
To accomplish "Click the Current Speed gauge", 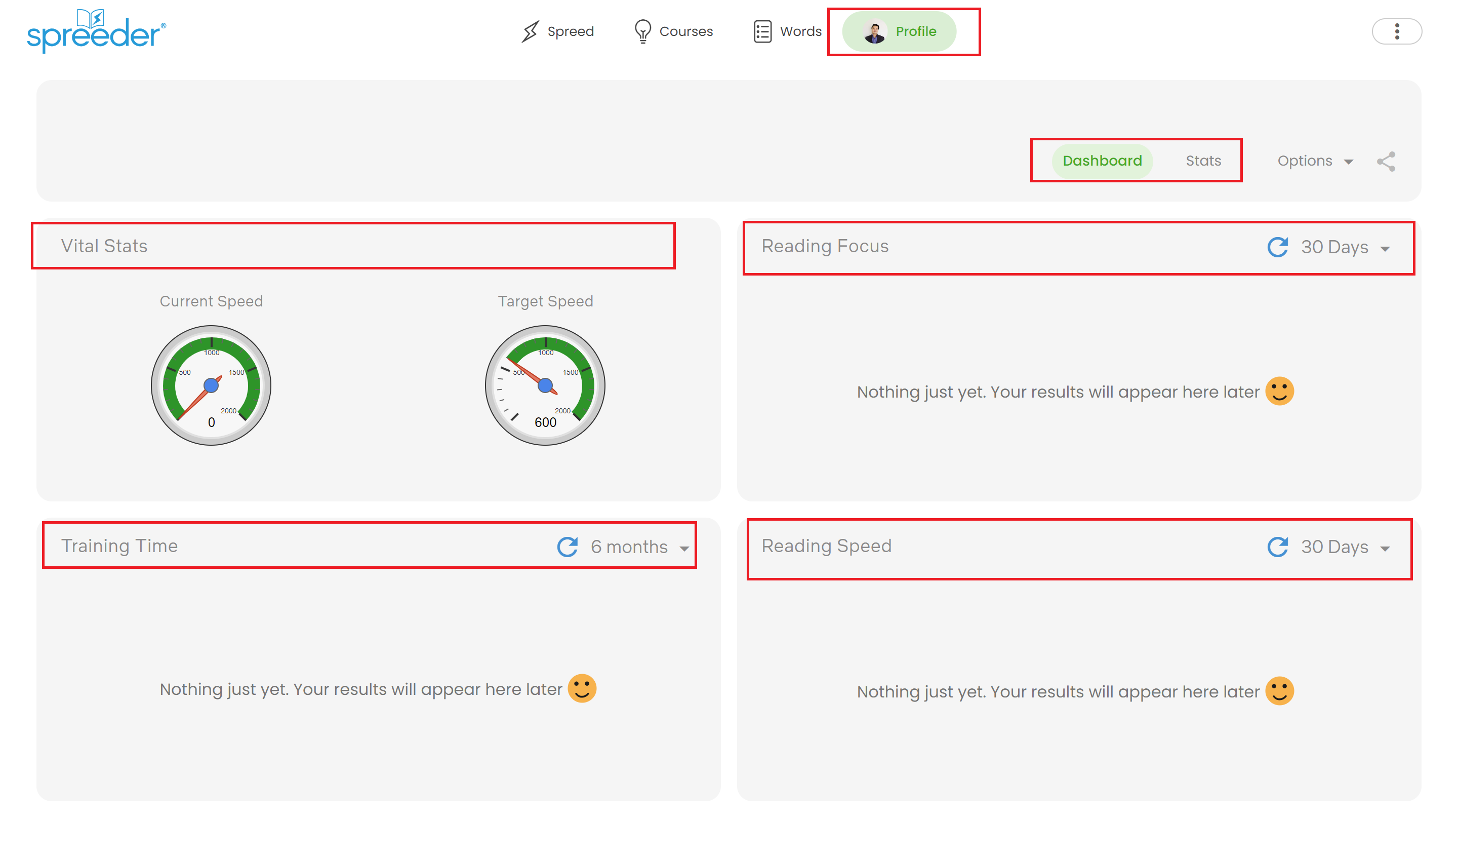I will (x=211, y=385).
